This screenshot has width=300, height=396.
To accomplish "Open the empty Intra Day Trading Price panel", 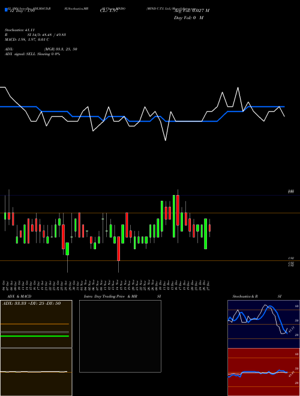I will [x=120, y=336].
